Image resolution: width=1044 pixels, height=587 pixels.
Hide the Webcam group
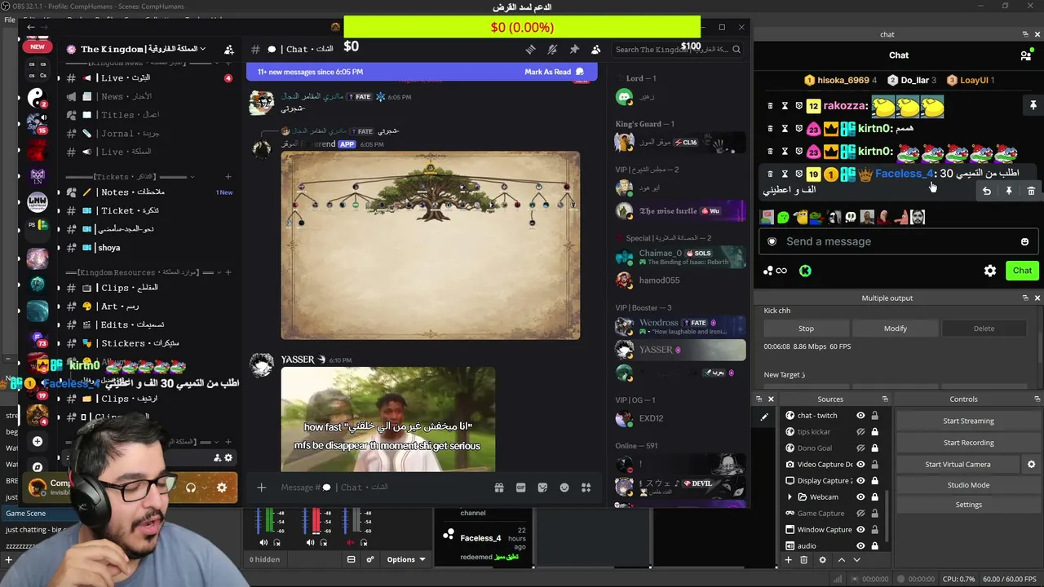pos(860,497)
